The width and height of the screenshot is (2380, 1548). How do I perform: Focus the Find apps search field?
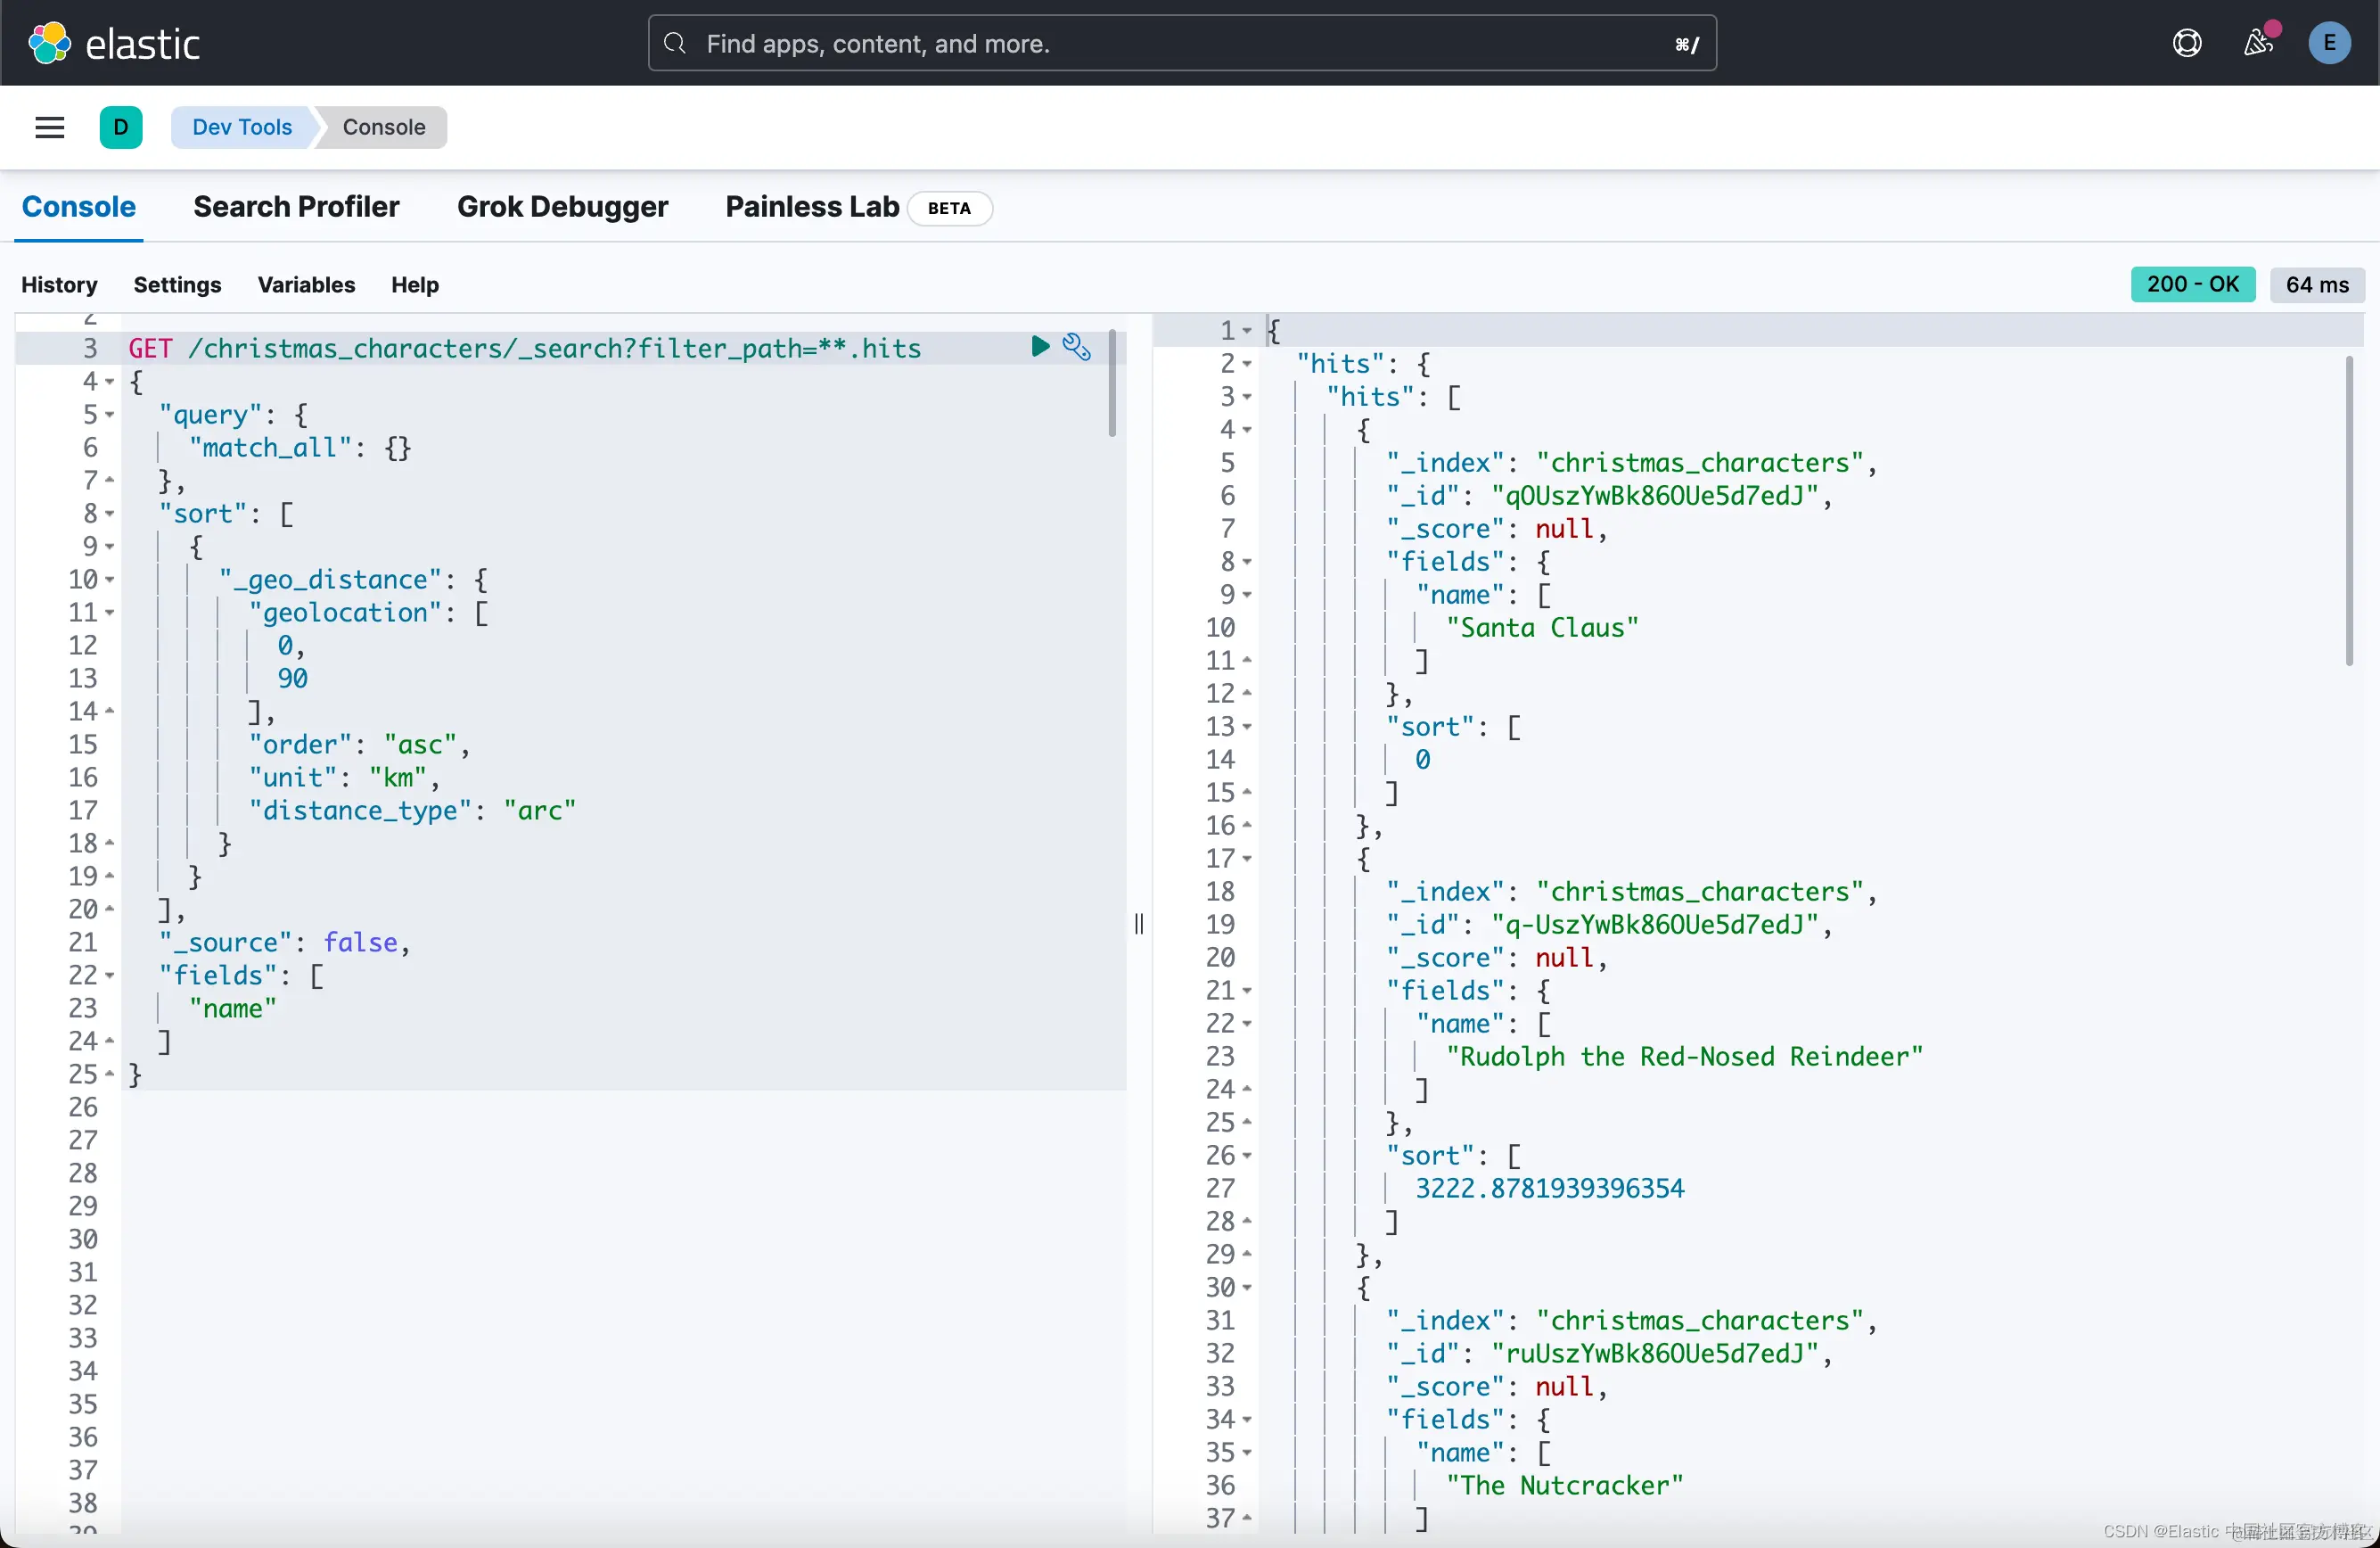(x=1180, y=43)
